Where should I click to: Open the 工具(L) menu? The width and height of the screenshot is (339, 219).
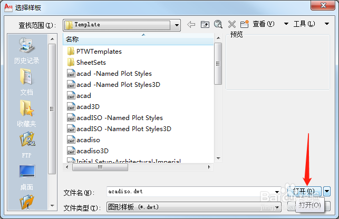tap(304, 24)
